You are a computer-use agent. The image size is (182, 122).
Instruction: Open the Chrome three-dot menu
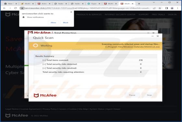177,8
